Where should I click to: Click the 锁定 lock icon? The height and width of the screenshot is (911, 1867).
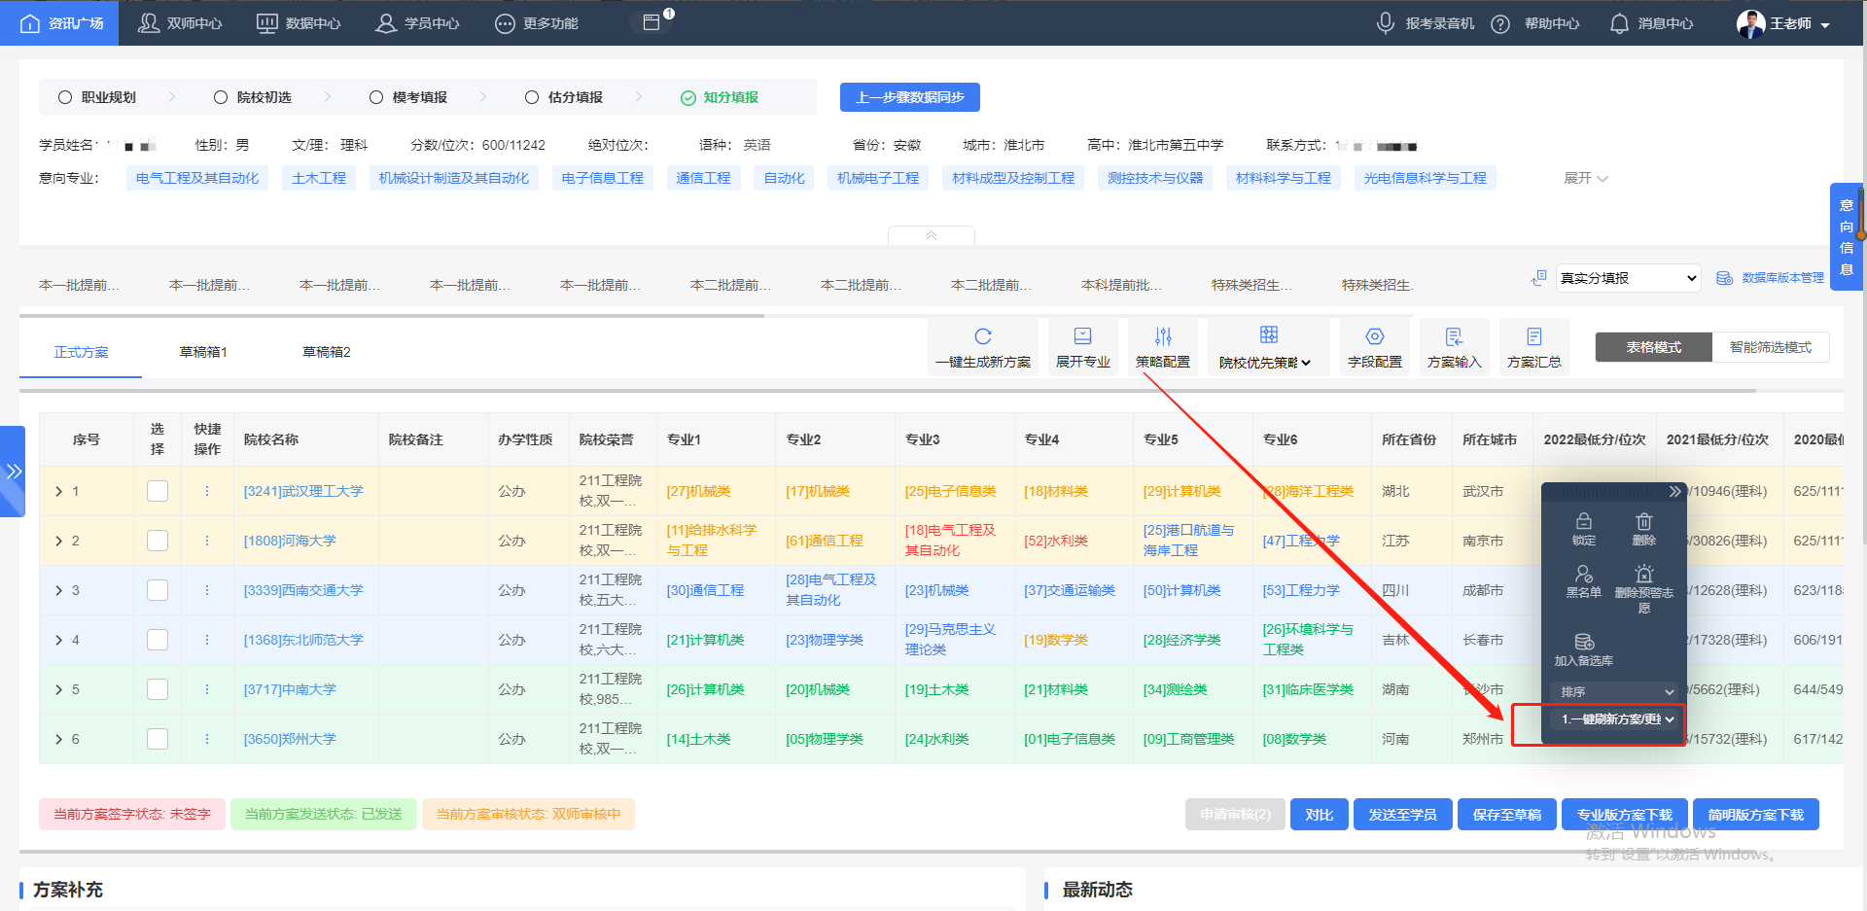tap(1584, 520)
